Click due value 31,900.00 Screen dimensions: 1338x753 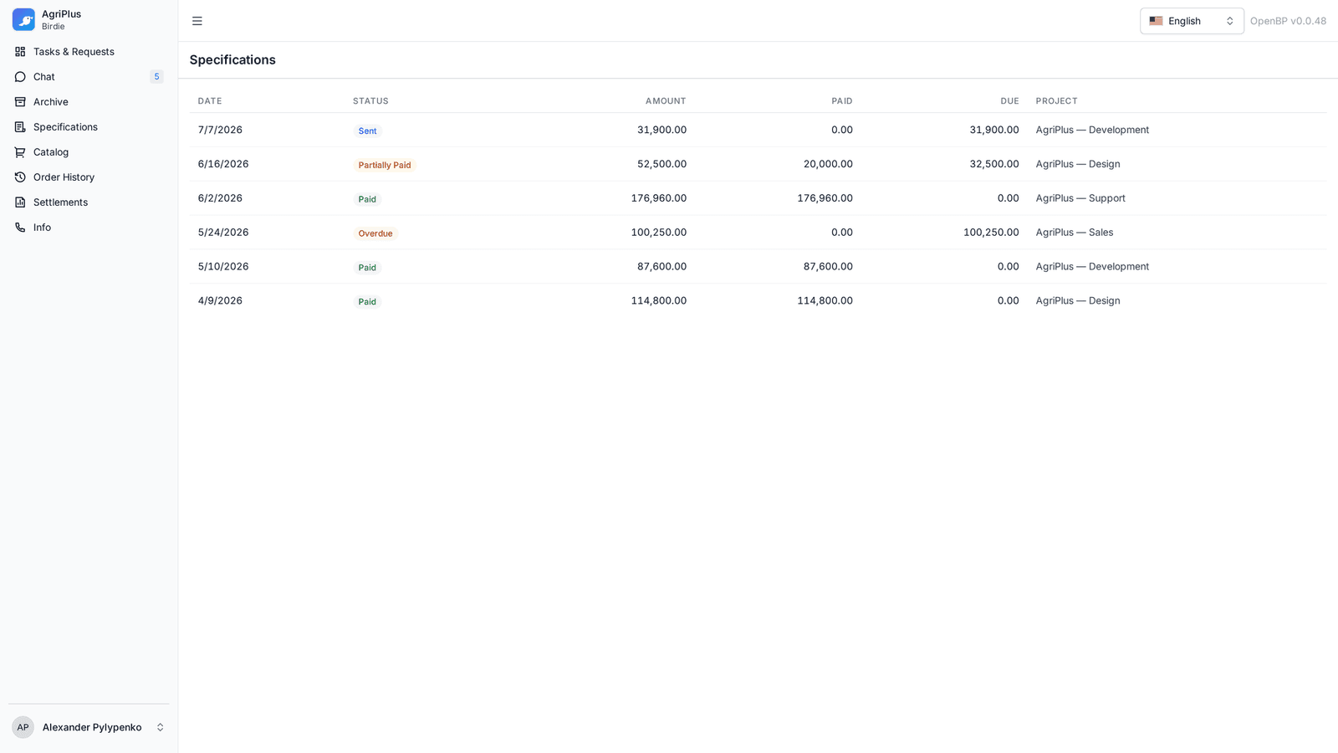[x=994, y=130]
